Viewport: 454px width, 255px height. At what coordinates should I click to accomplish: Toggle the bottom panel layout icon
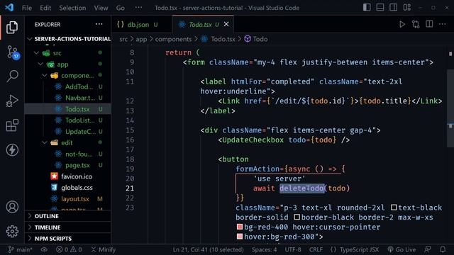point(380,8)
